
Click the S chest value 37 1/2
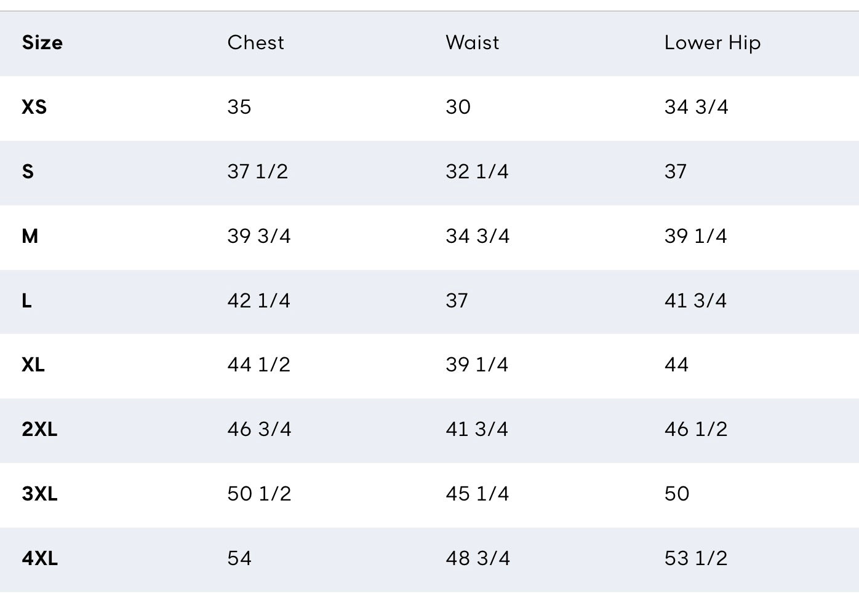(257, 172)
